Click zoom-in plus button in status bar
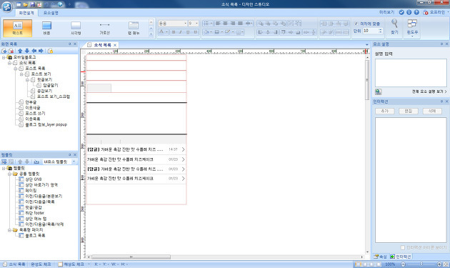The image size is (450, 268). [439, 264]
